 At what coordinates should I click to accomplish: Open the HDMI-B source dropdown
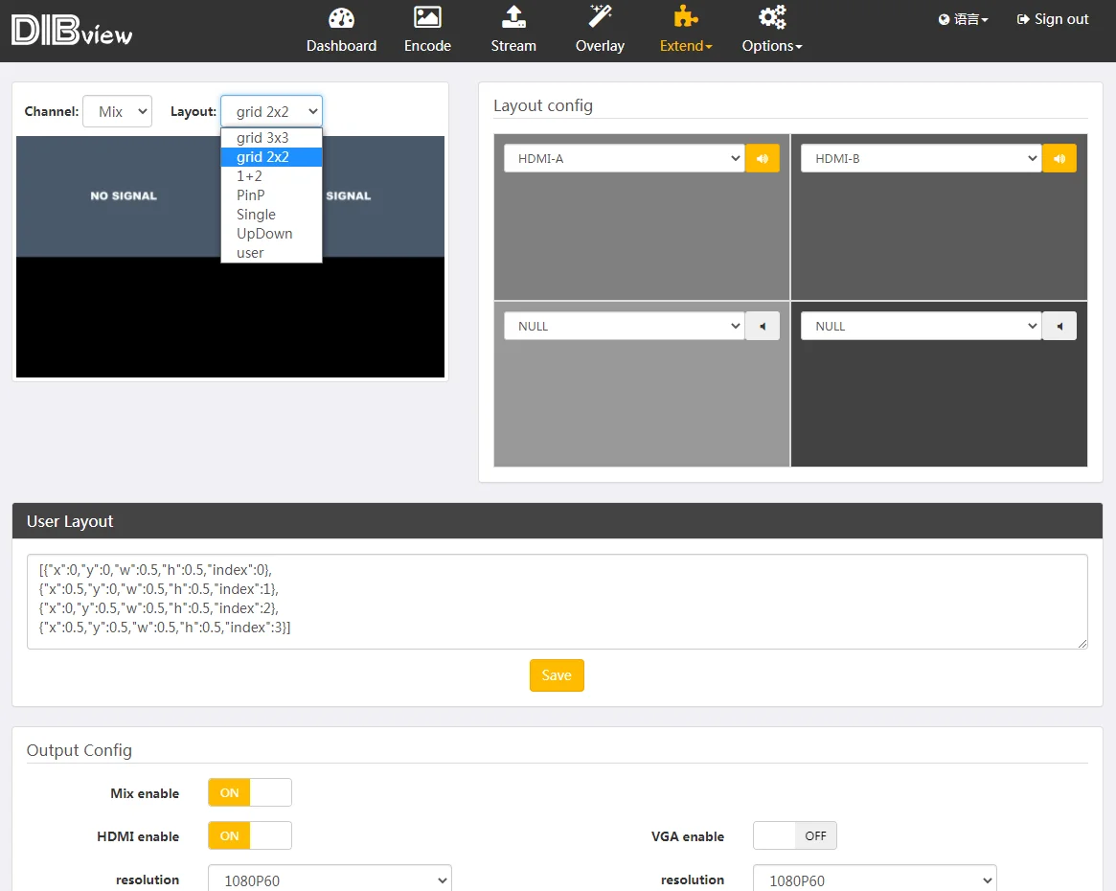click(922, 159)
